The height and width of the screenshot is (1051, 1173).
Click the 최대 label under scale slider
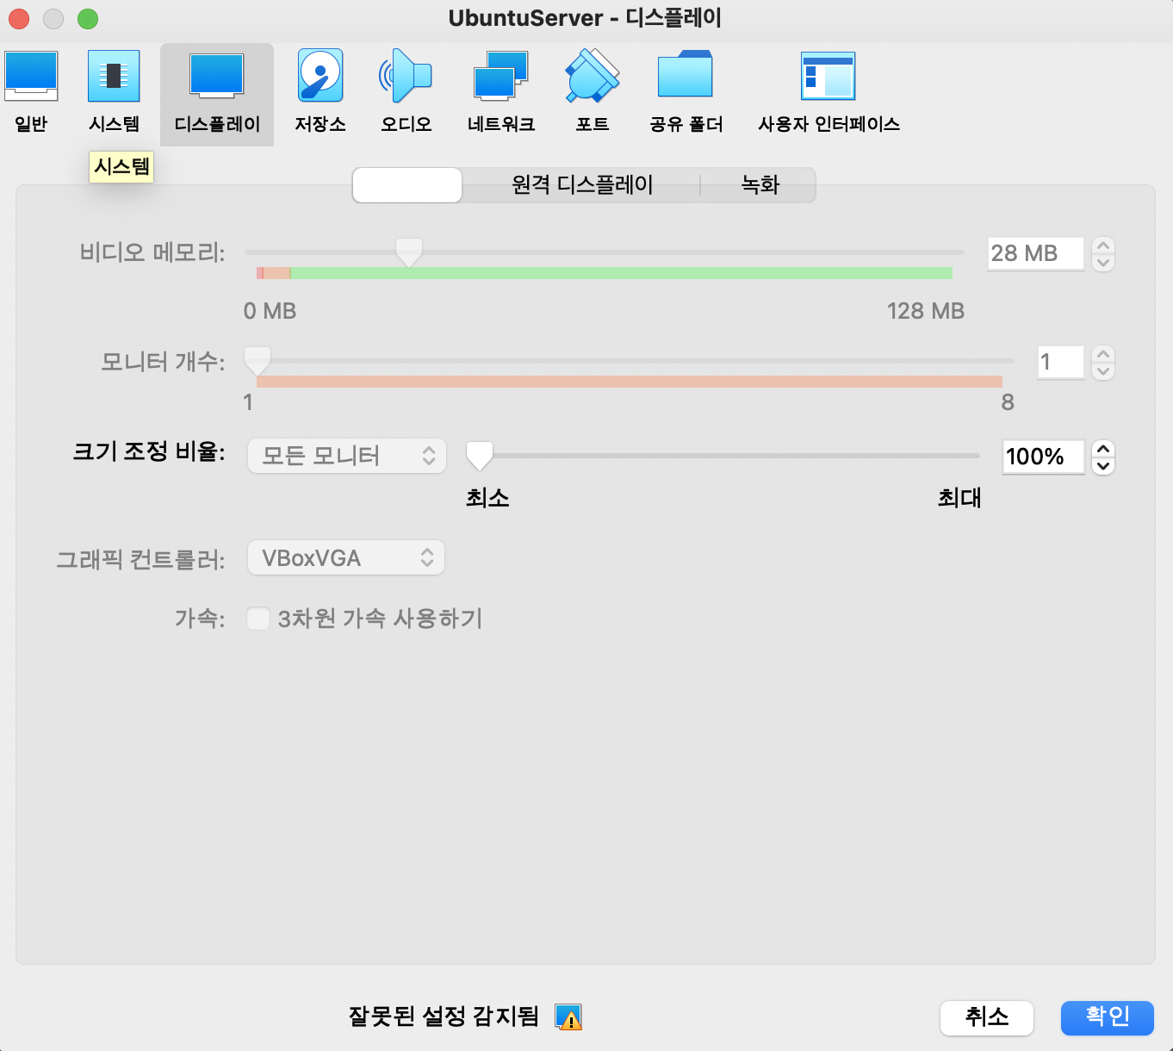pyautogui.click(x=959, y=498)
